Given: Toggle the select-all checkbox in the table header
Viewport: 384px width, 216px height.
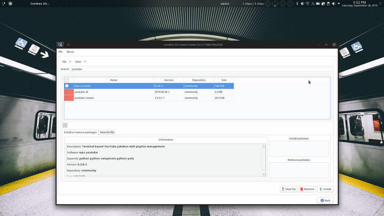Looking at the screenshot, I should (x=67, y=80).
